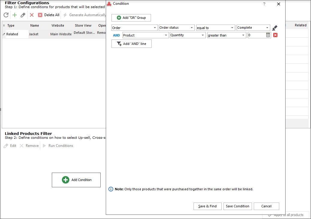Image resolution: width=311 pixels, height=219 pixels.
Task: Open the greater than operator dropdown
Action: pos(227,35)
